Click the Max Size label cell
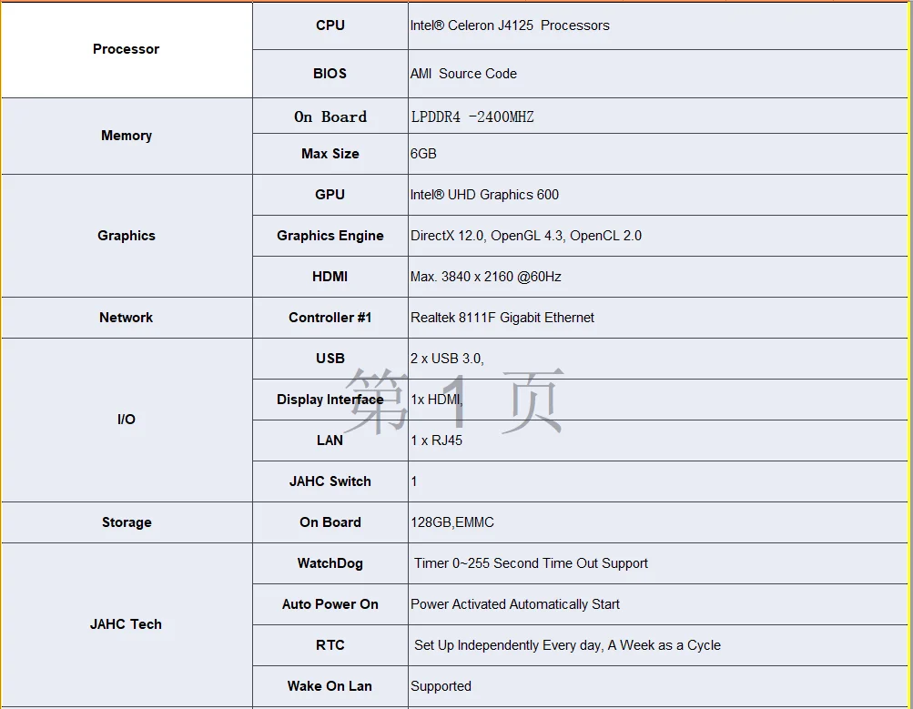Viewport: 913px width, 709px height. [x=330, y=154]
